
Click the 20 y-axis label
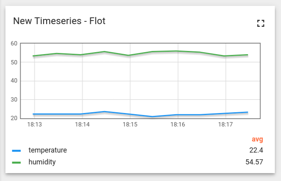pos(14,118)
